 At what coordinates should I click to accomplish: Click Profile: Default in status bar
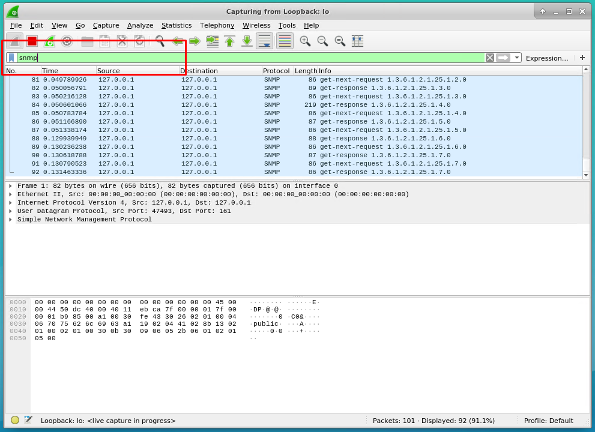[548, 421]
